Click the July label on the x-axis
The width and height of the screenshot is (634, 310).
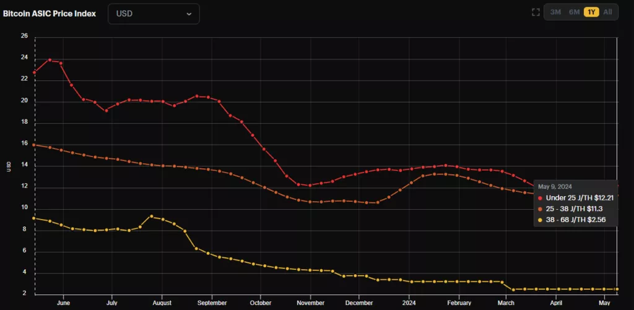112,303
